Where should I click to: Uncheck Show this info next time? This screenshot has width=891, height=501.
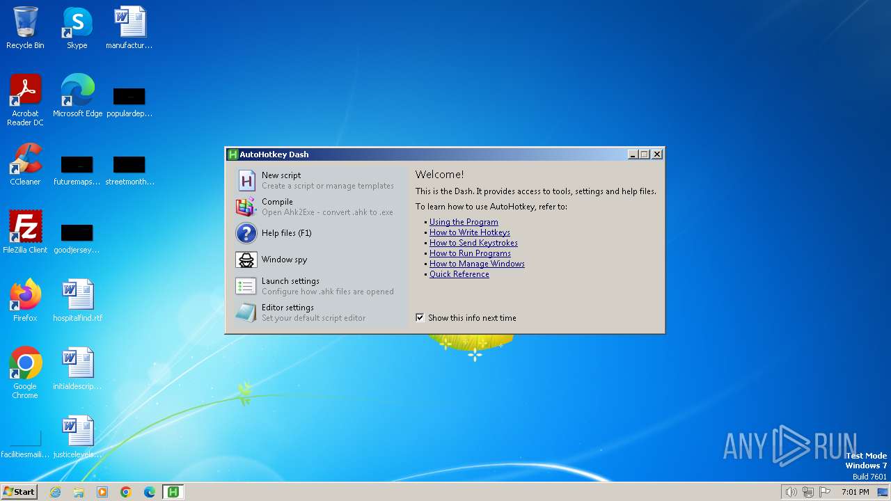point(420,318)
